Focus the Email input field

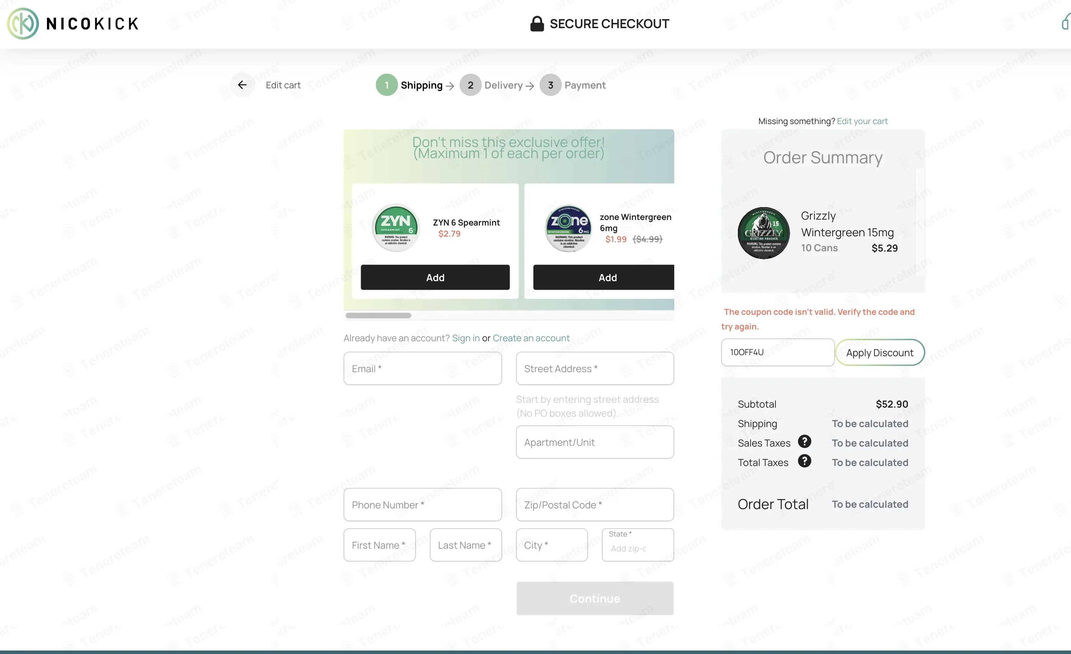[422, 368]
